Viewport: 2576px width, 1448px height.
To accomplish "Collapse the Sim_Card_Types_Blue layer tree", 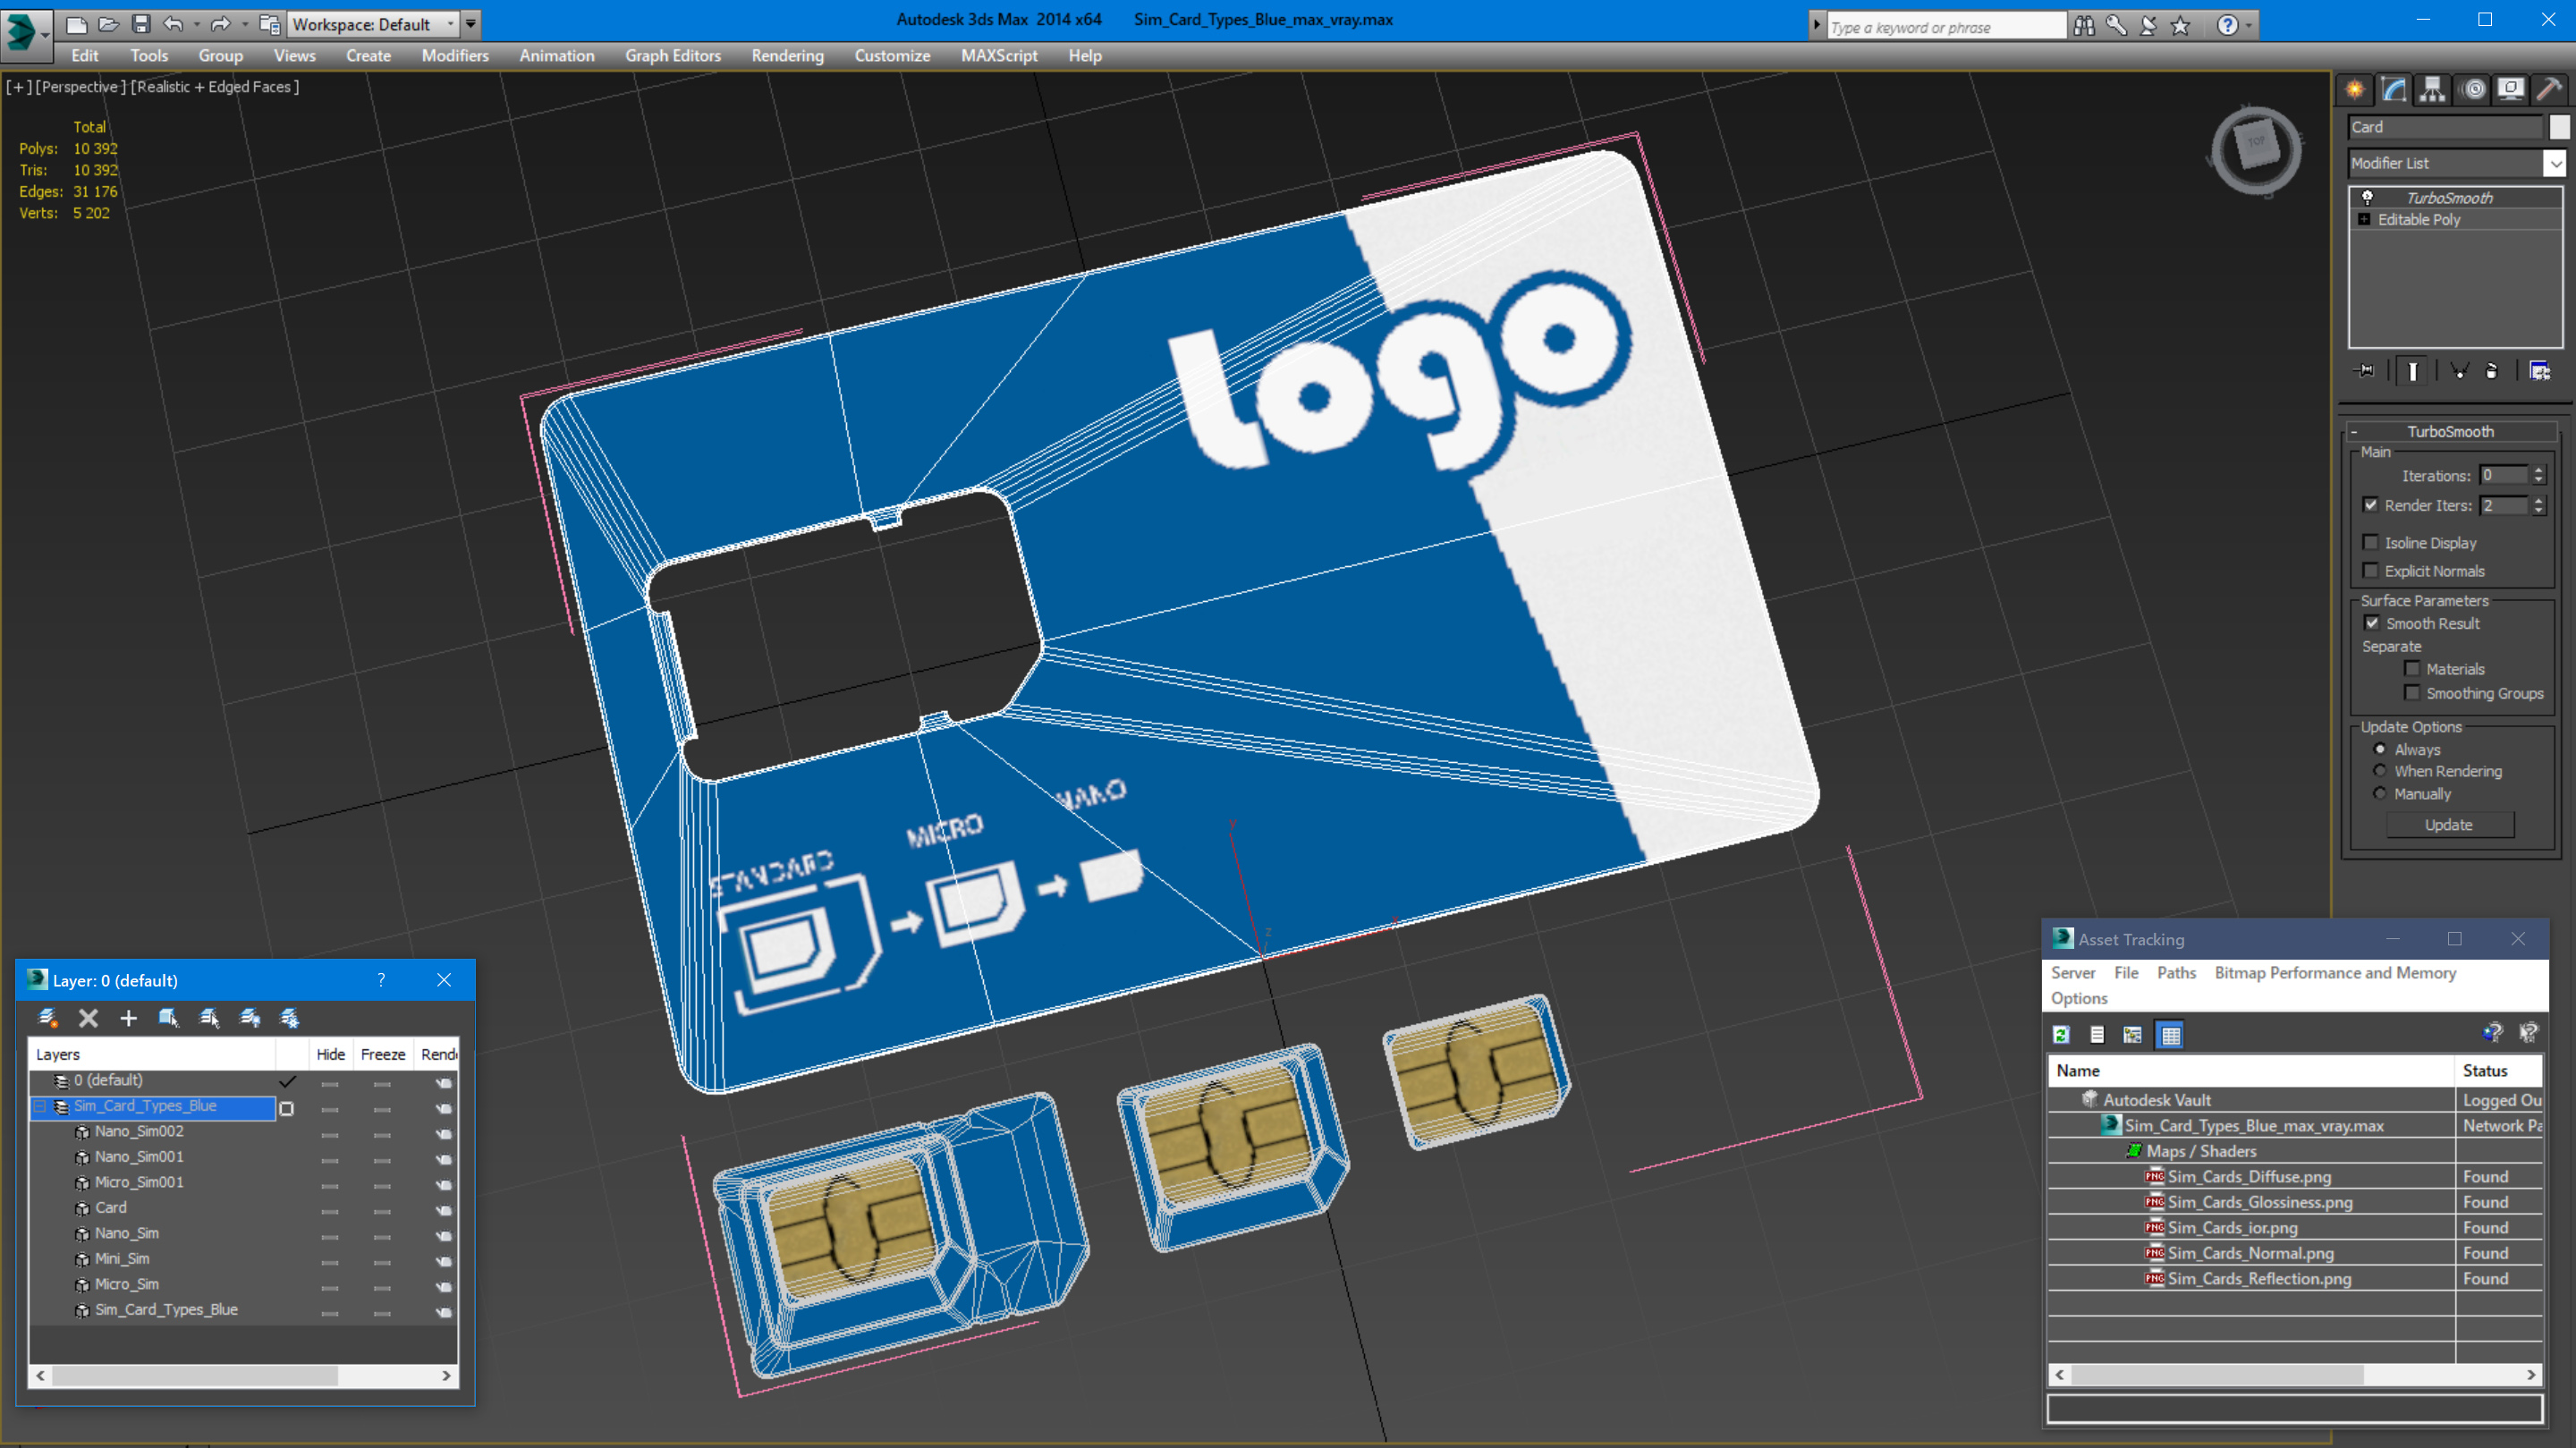I will (40, 1106).
